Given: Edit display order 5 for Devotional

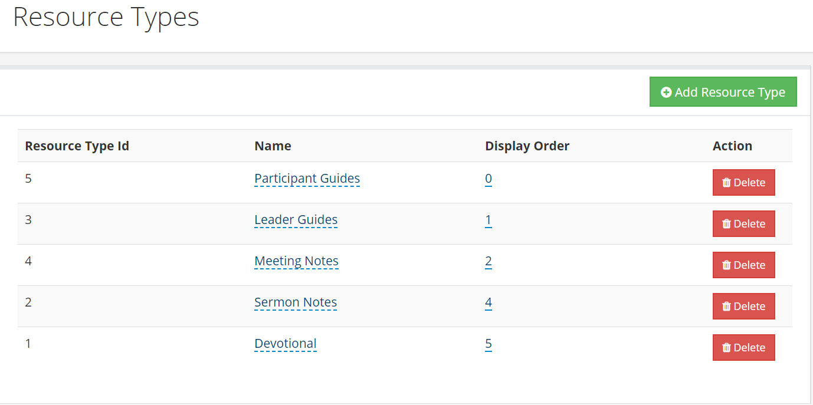Looking at the screenshot, I should coord(488,343).
